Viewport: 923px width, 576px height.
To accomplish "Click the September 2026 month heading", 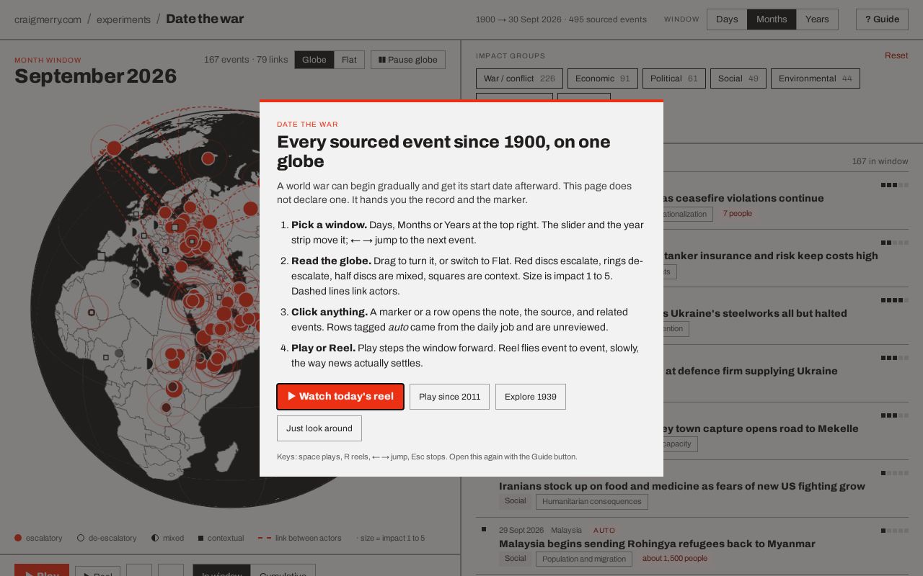I will pos(95,76).
